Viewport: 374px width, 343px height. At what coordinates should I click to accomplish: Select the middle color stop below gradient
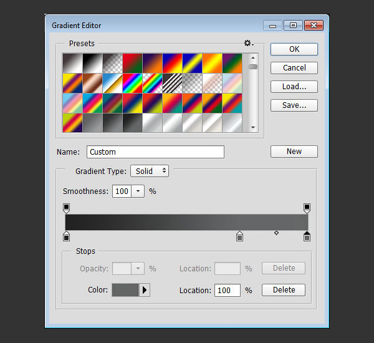pos(239,236)
